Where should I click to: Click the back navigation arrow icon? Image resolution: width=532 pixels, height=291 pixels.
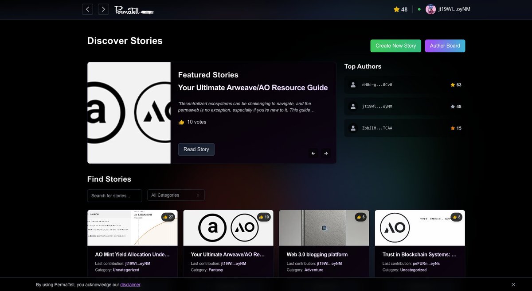(x=87, y=9)
